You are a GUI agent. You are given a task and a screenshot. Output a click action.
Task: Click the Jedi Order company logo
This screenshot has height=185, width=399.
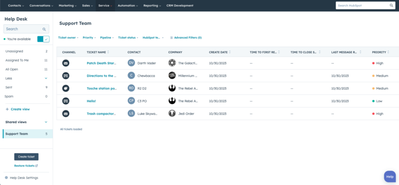coord(172,113)
